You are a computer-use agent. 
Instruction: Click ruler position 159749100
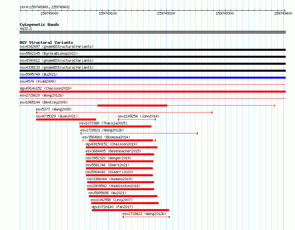click(108, 13)
